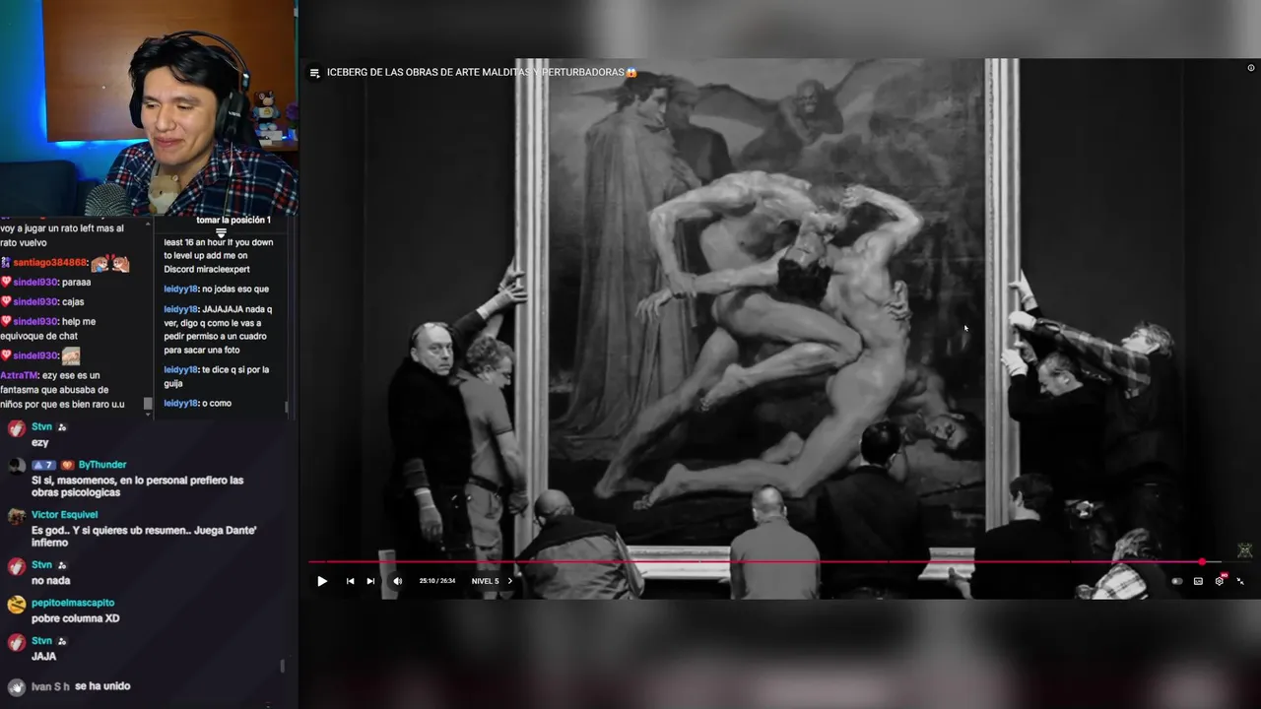Click 'pobre columna XD' chat message

75,618
